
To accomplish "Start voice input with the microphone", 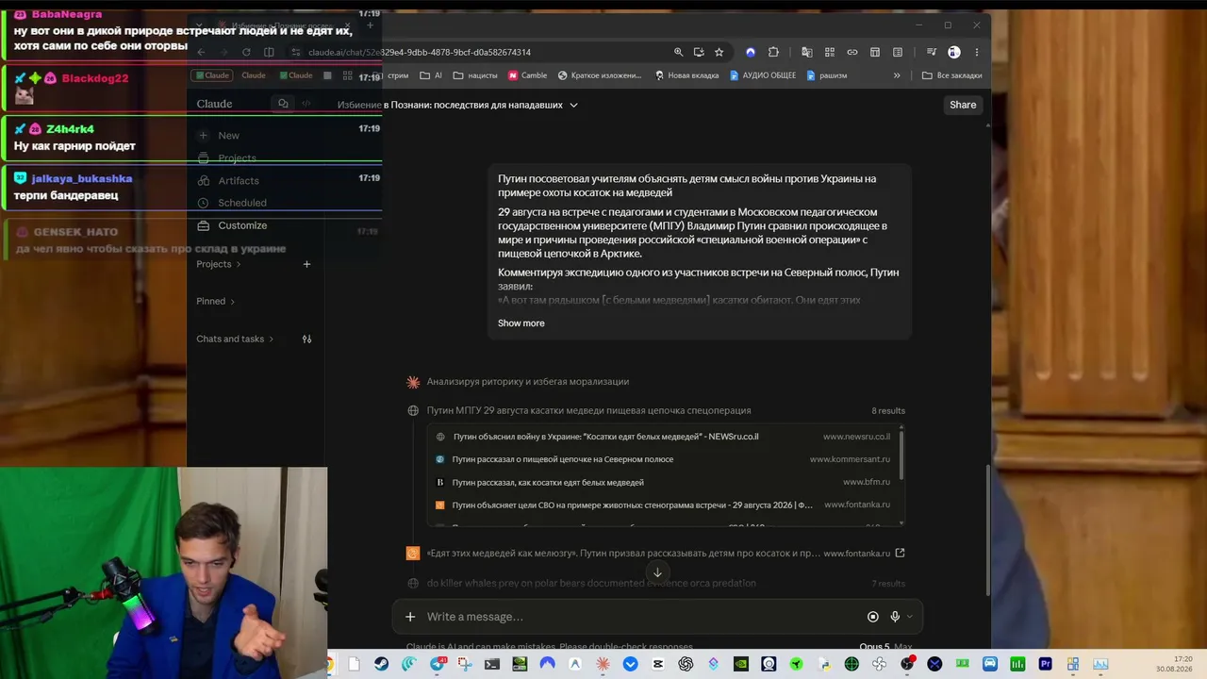I will pos(895,617).
